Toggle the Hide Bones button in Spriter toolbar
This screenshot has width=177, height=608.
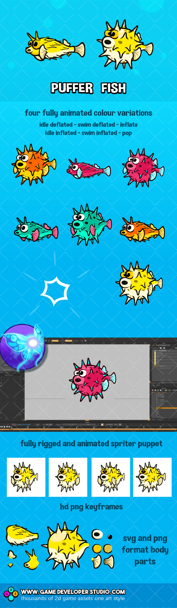point(55,341)
